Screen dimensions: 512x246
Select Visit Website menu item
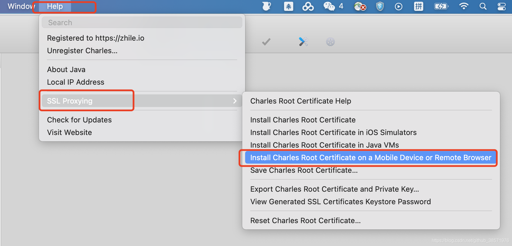(x=69, y=132)
